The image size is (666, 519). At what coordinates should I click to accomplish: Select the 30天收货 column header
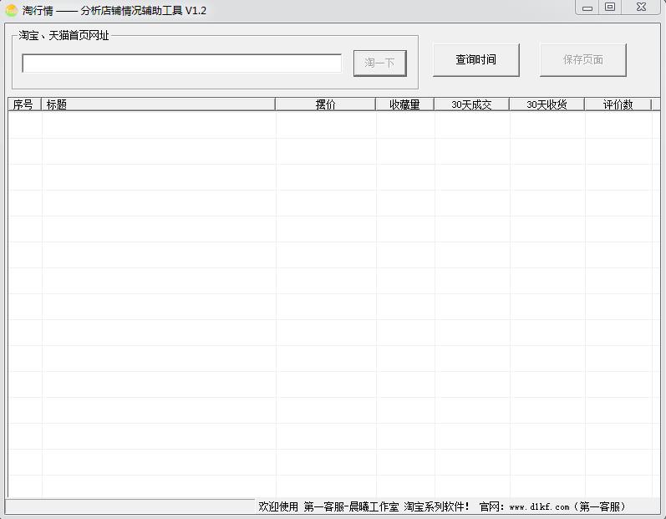[547, 104]
